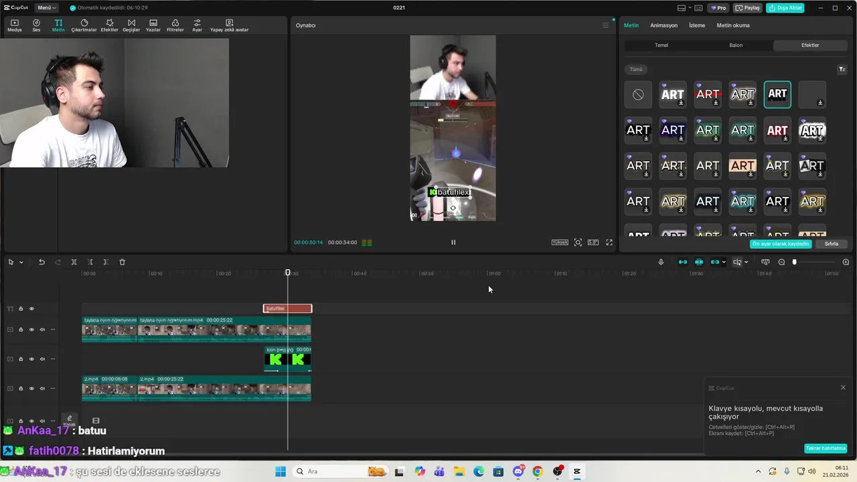Open the Oynatıcı player options menu
The image size is (857, 482).
click(605, 25)
